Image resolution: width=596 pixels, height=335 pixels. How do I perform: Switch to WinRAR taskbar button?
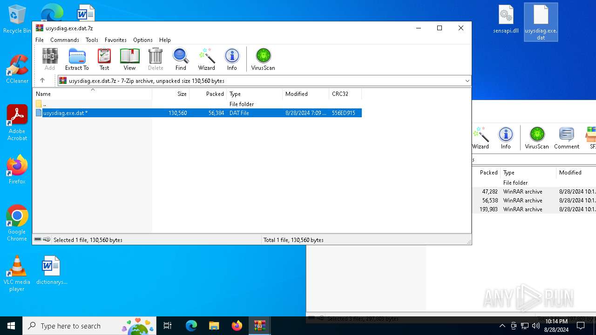pyautogui.click(x=260, y=326)
